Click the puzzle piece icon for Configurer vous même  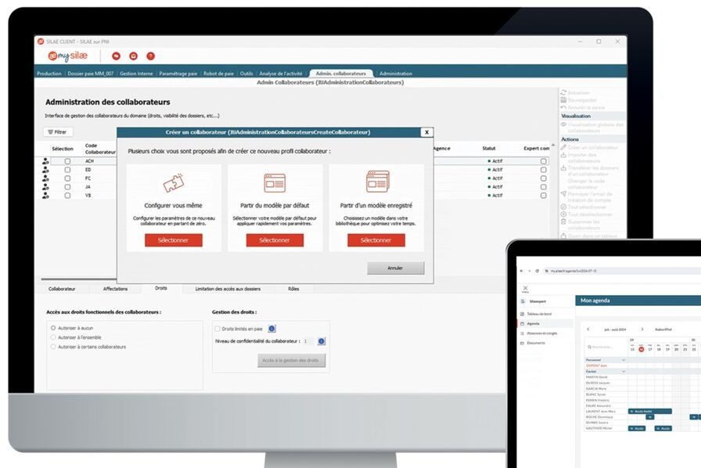pyautogui.click(x=174, y=182)
